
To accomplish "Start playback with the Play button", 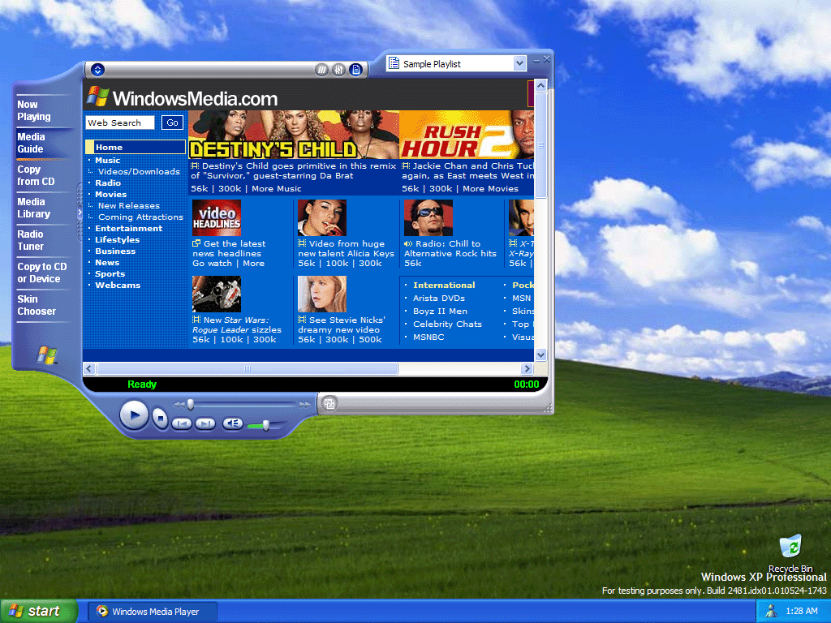I will point(134,415).
